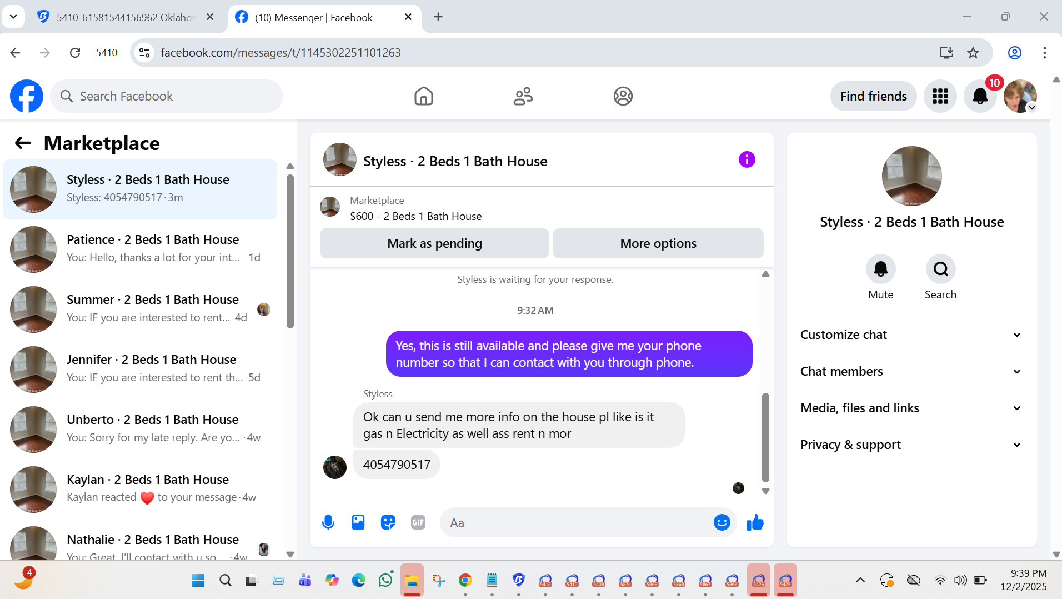Open volume control in system tray
Image resolution: width=1062 pixels, height=599 pixels.
point(960,581)
